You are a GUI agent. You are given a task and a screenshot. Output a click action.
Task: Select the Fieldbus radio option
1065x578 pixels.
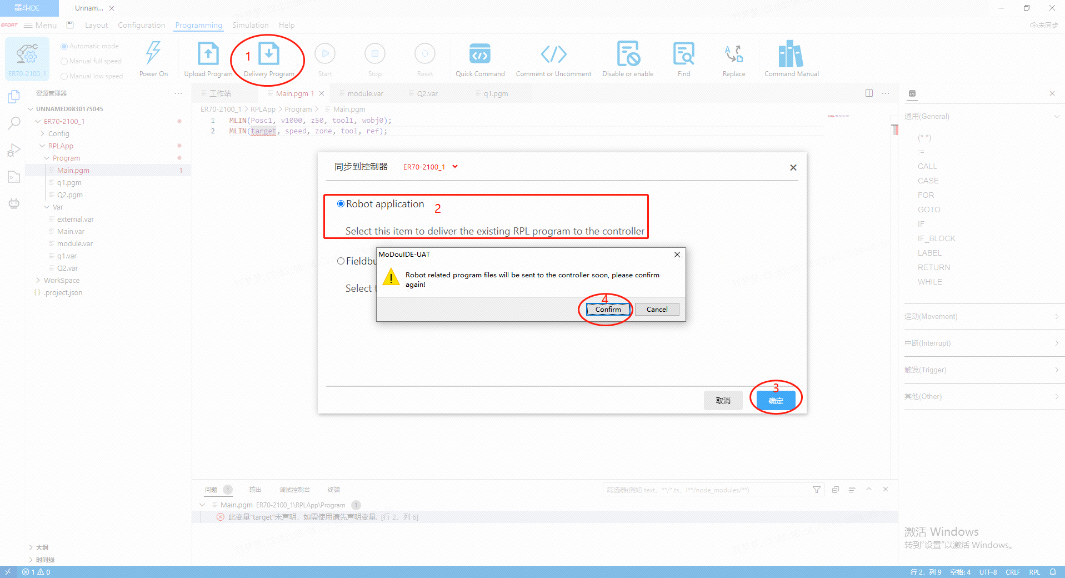coord(341,261)
